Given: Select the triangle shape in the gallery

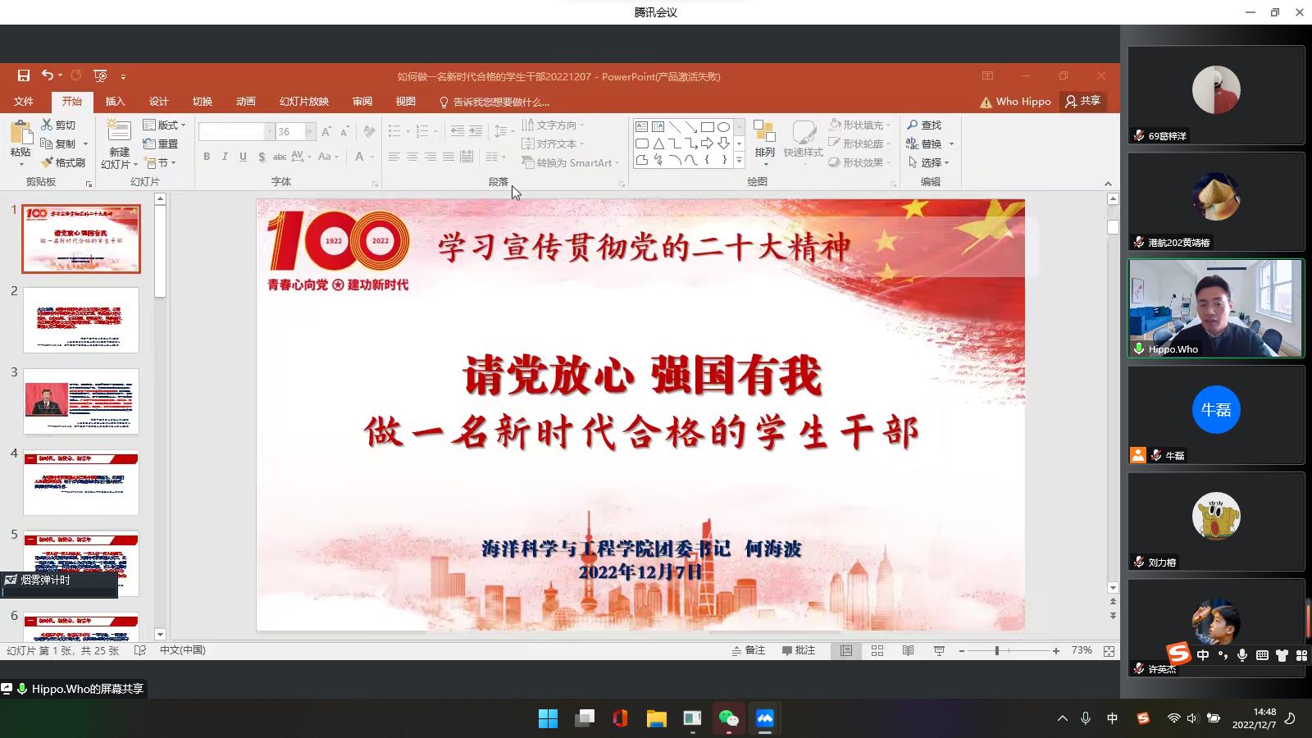Looking at the screenshot, I should [x=658, y=143].
